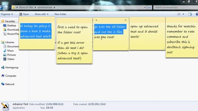
Task: Select Homegroup in navigation pane
Action: click(x=12, y=68)
